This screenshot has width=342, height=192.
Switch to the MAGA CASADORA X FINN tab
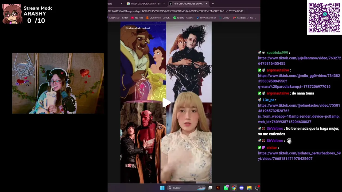click(146, 4)
